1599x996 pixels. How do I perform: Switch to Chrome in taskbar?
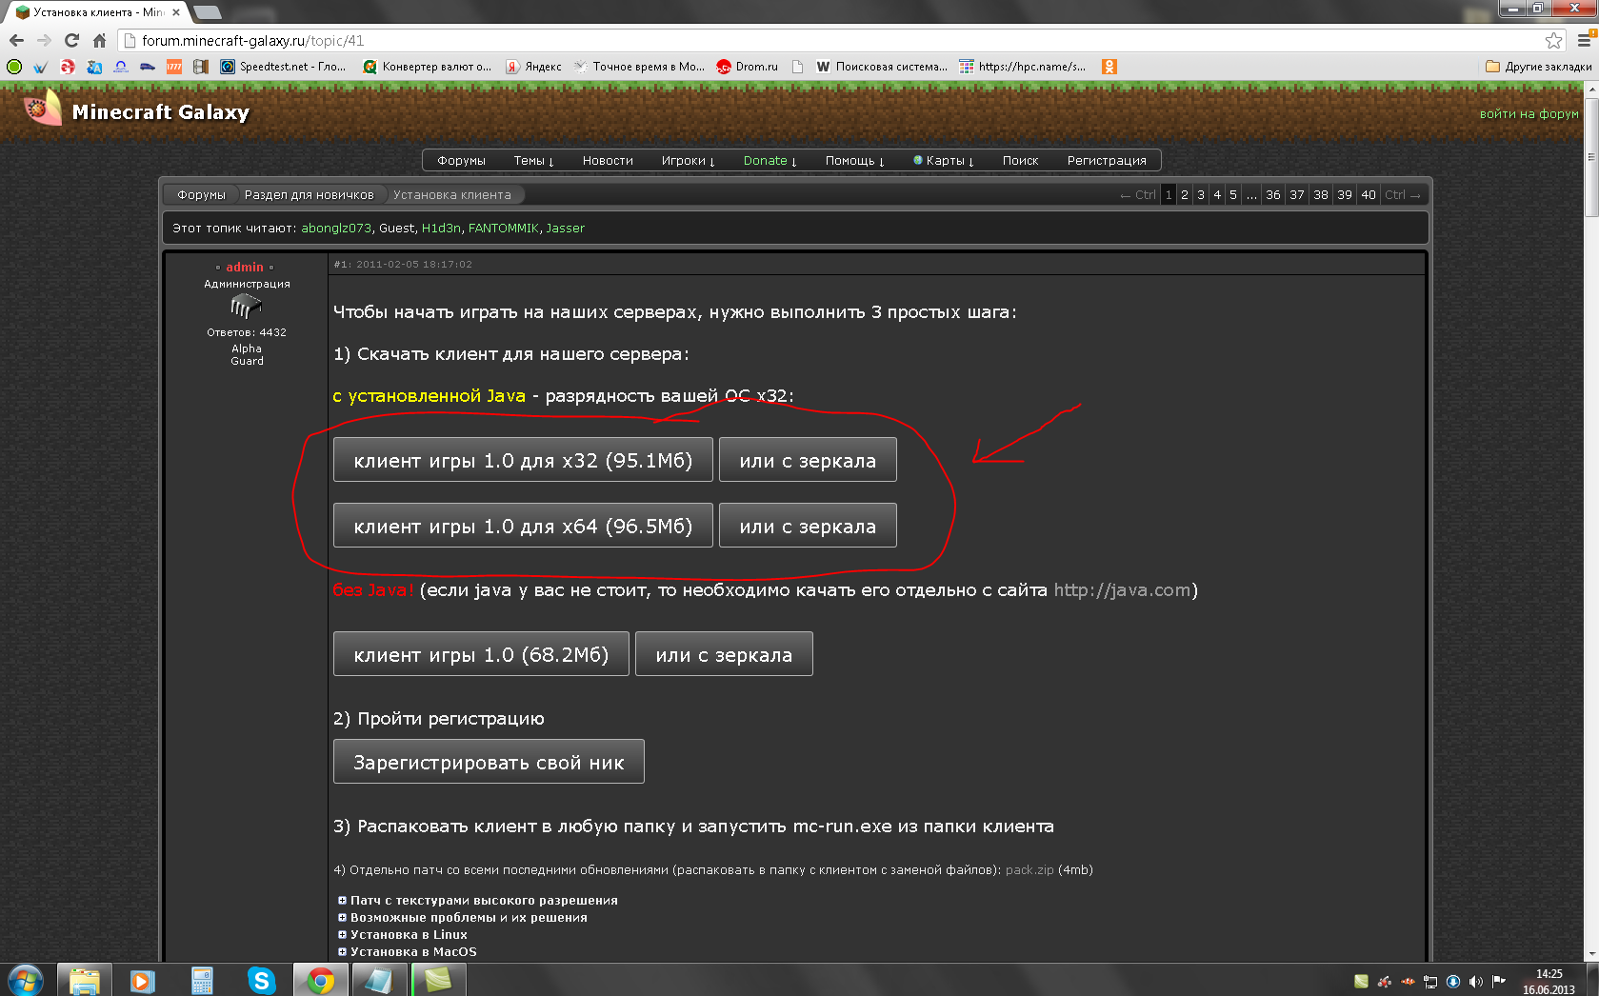pos(320,980)
